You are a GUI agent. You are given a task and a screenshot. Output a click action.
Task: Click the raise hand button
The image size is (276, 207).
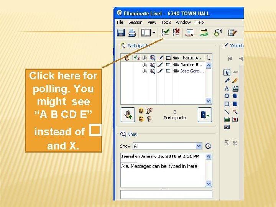[x=128, y=115]
